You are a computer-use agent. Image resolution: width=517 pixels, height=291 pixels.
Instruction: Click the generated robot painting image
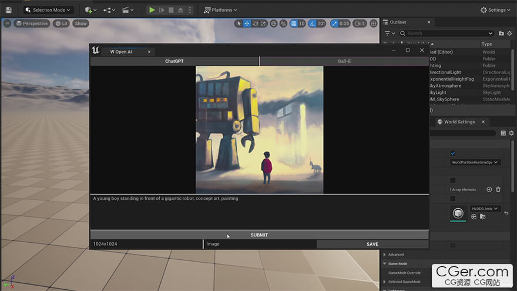(260, 130)
